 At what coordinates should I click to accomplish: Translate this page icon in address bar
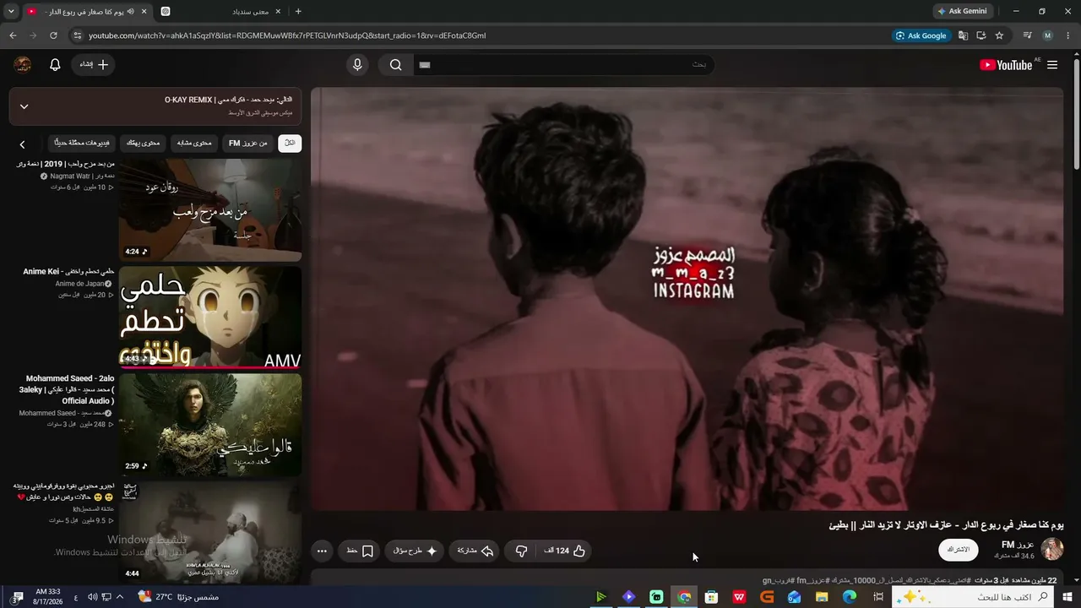pyautogui.click(x=963, y=35)
